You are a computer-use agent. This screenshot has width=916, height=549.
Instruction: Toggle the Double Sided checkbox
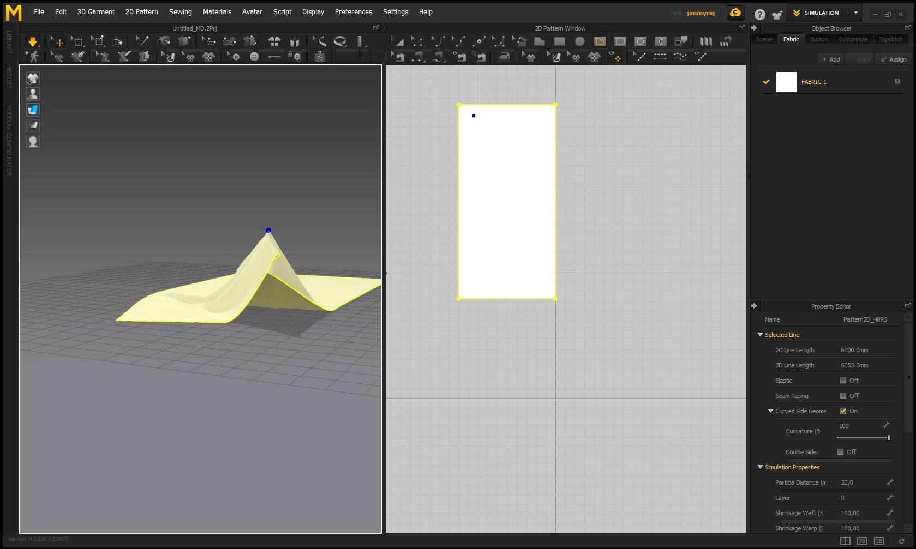pos(840,452)
